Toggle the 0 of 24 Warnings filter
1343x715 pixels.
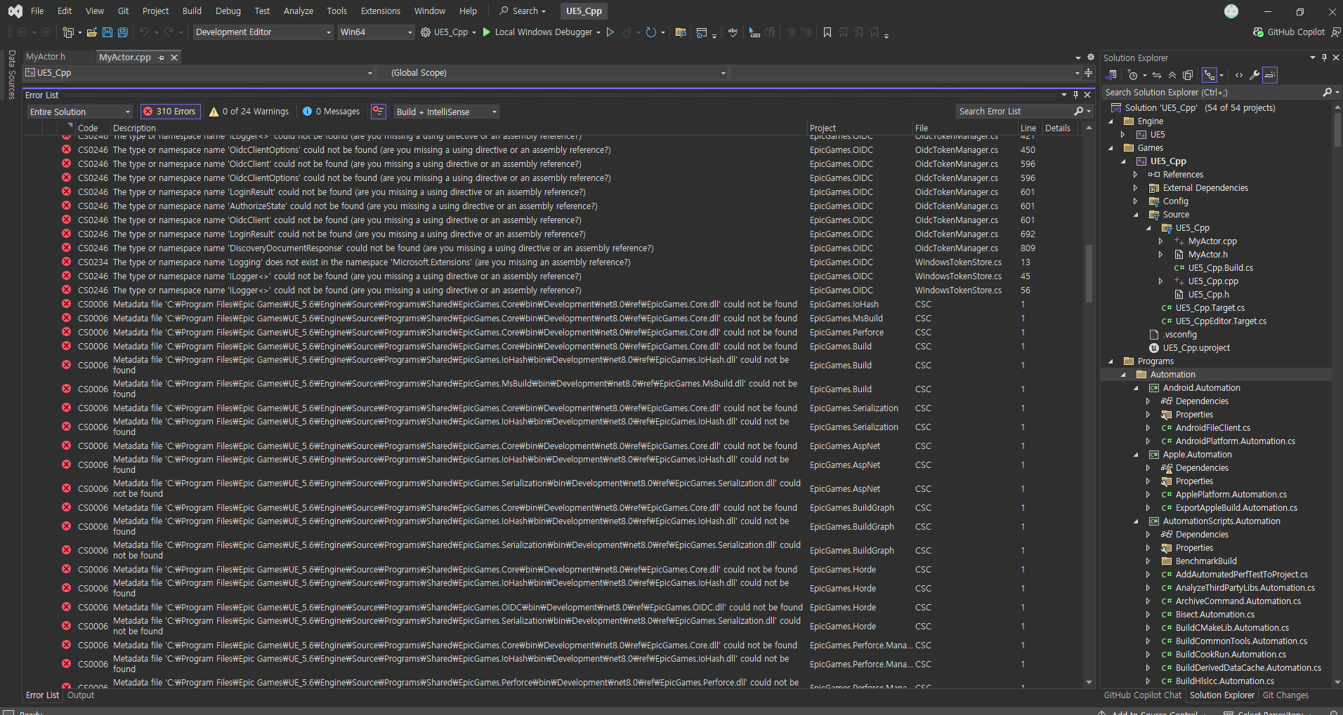pyautogui.click(x=249, y=112)
